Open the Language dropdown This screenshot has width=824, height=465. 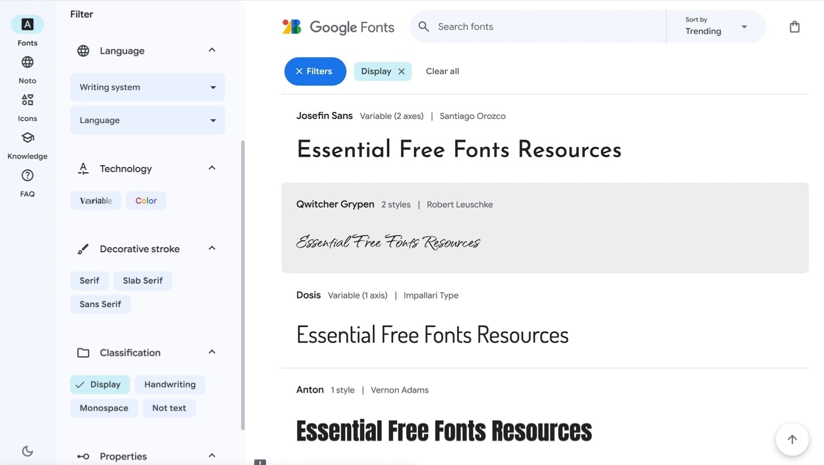(148, 120)
